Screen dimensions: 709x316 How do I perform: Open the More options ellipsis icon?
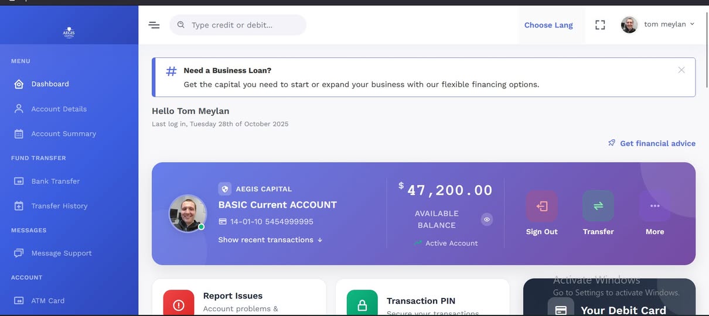pyautogui.click(x=655, y=206)
